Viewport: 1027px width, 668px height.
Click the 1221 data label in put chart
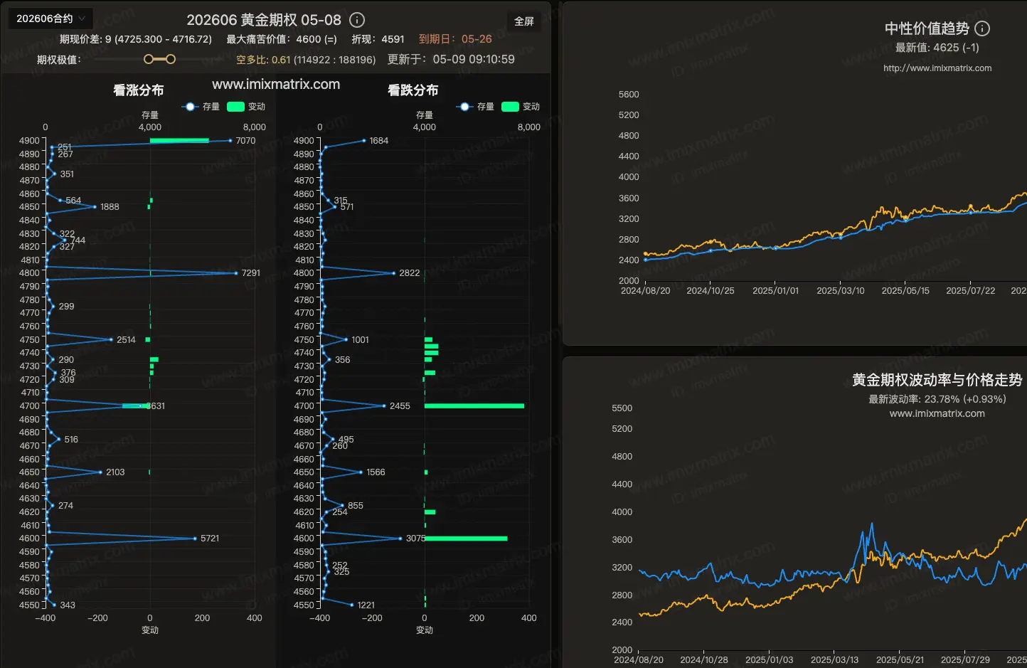coord(366,605)
